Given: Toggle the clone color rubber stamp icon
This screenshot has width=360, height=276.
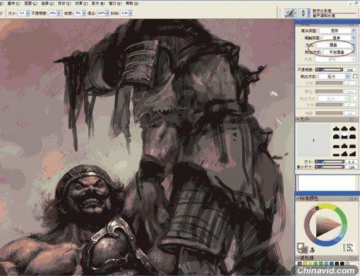Looking at the screenshot, I should coord(313,250).
